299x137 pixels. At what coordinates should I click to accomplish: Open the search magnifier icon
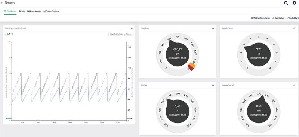286,3
